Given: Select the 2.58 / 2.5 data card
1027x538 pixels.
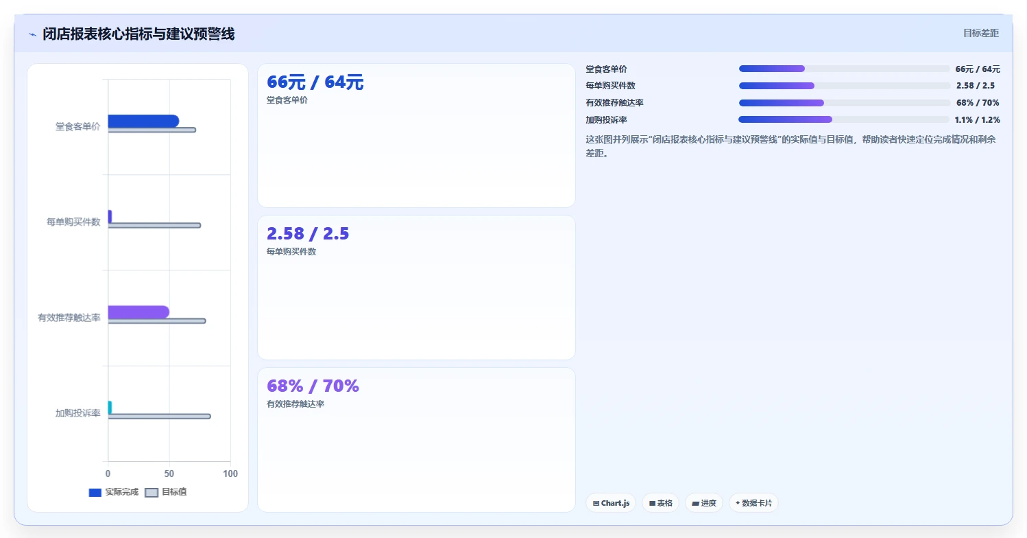Looking at the screenshot, I should pyautogui.click(x=416, y=288).
